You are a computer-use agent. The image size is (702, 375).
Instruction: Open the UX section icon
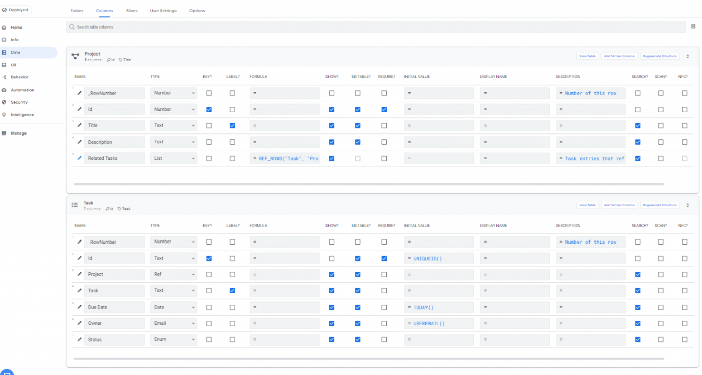click(x=4, y=65)
